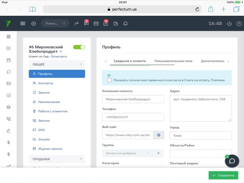Open new Safari tab plus icon
The height and width of the screenshot is (183, 244).
point(224,9)
